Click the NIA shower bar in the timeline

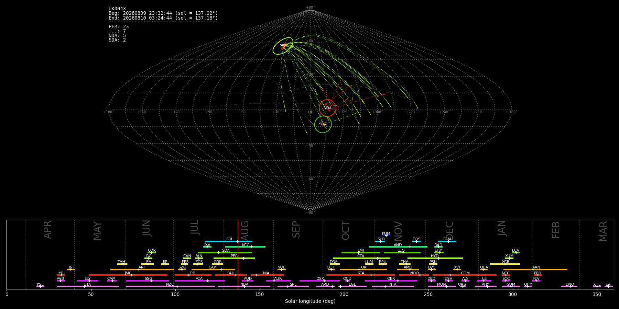click(267, 275)
